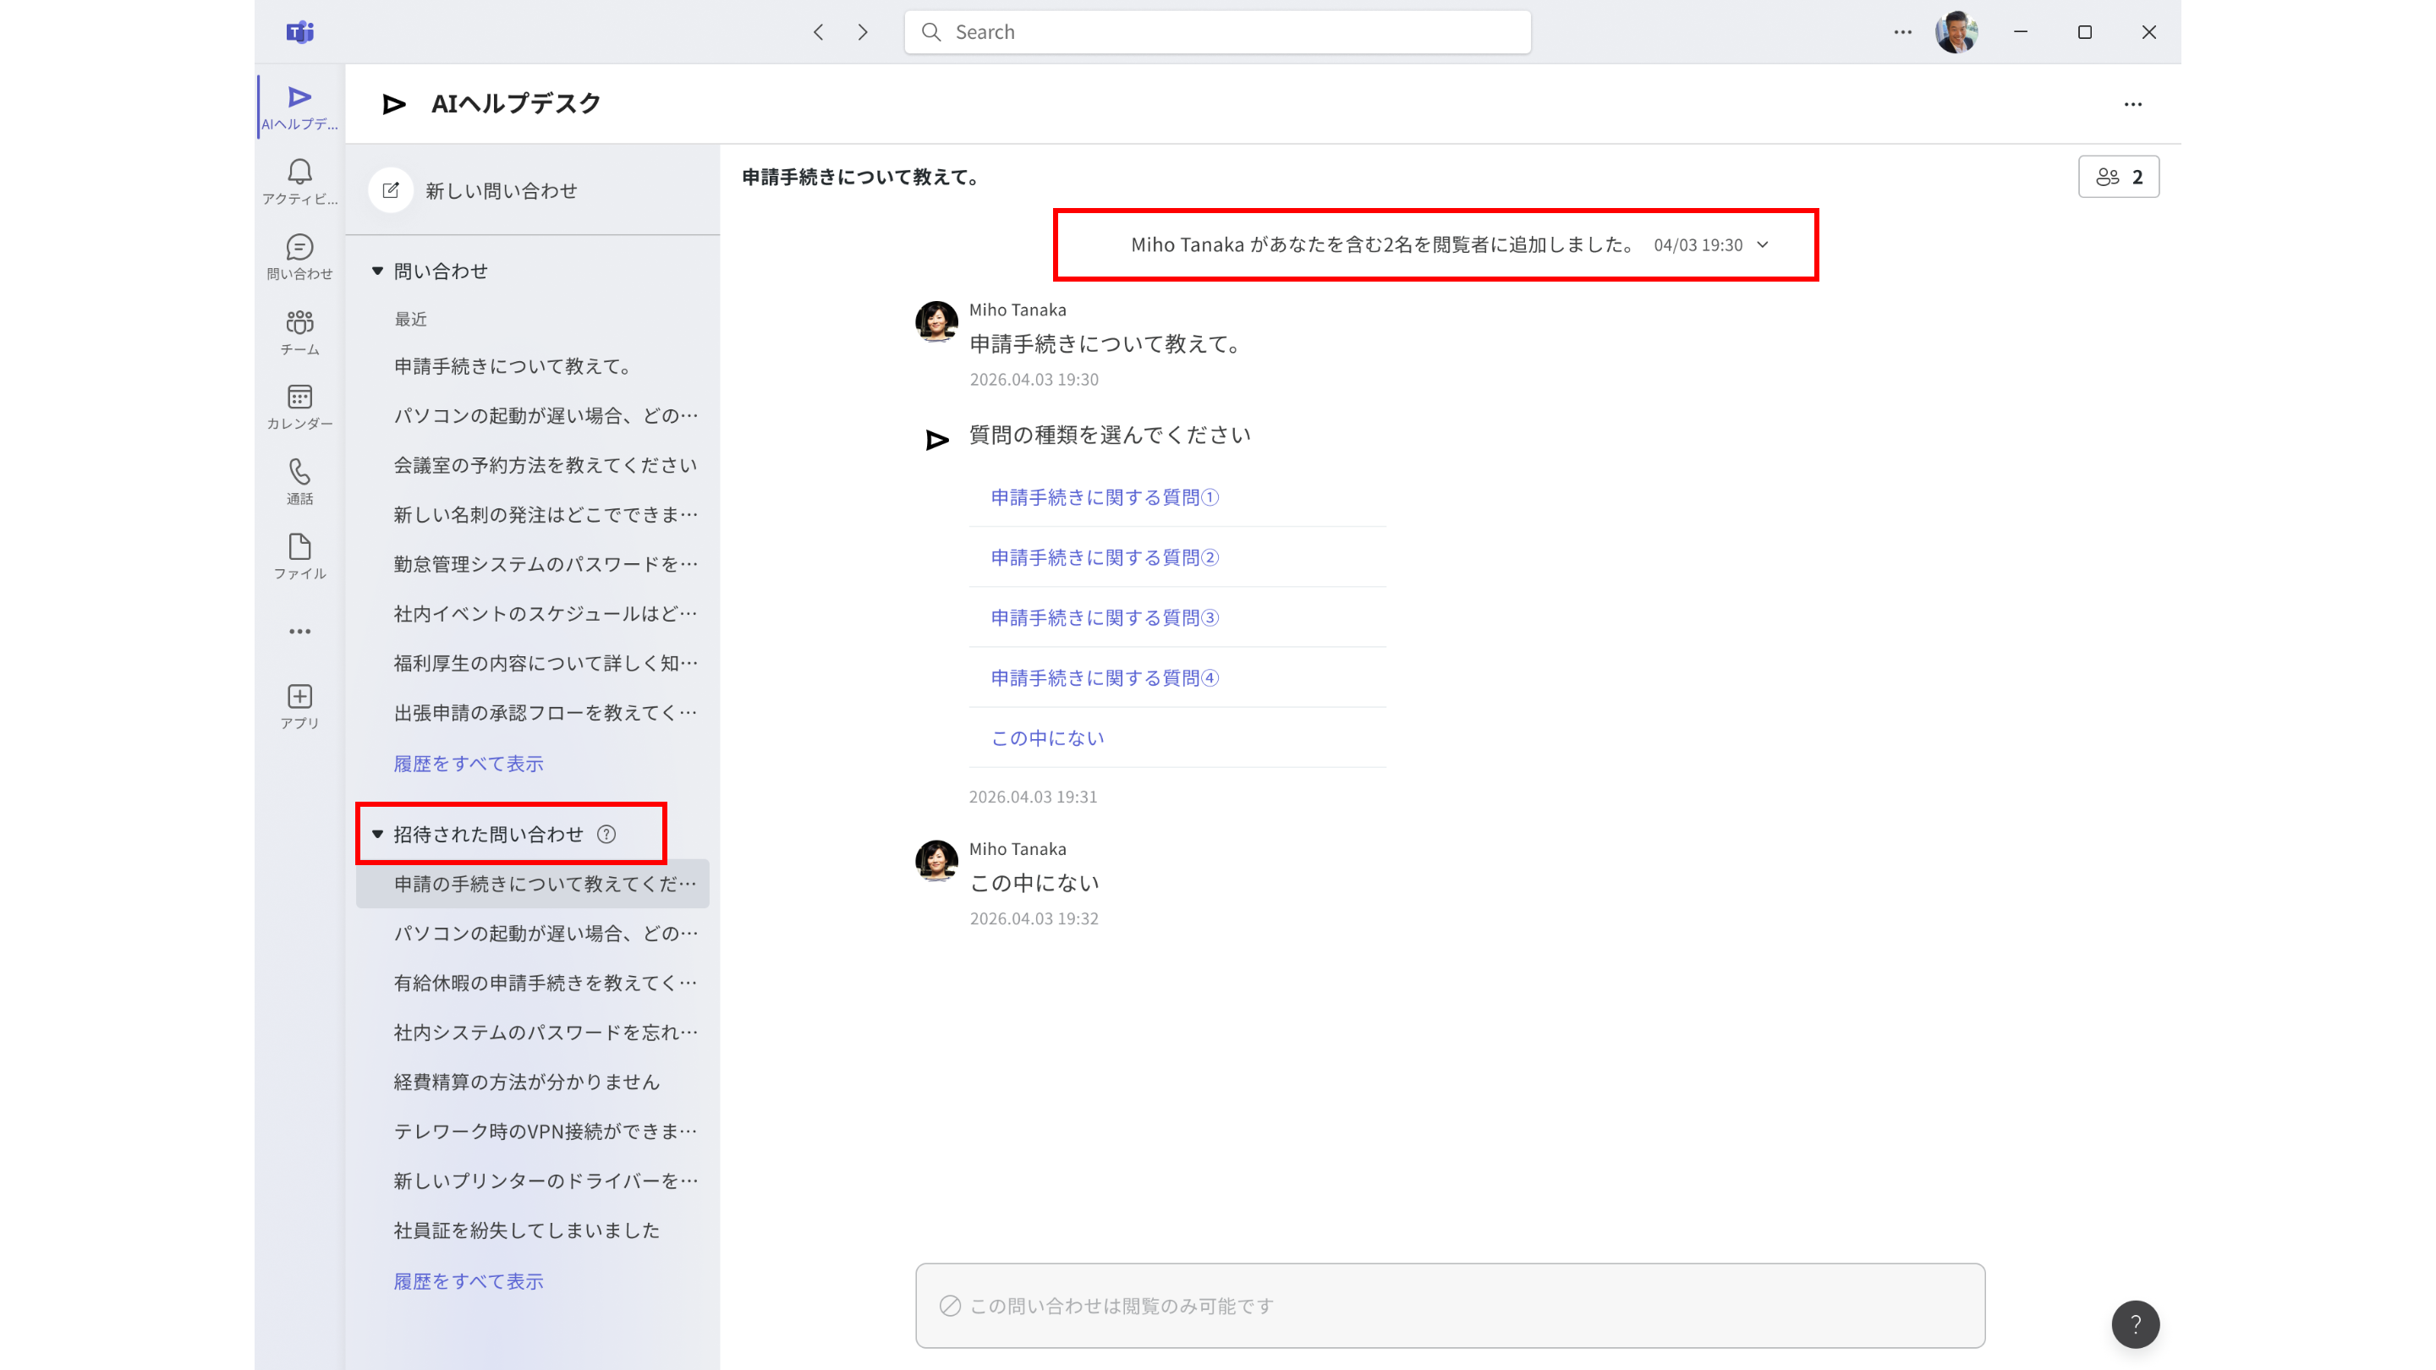
Task: Click the Search field at top
Action: [1217, 32]
